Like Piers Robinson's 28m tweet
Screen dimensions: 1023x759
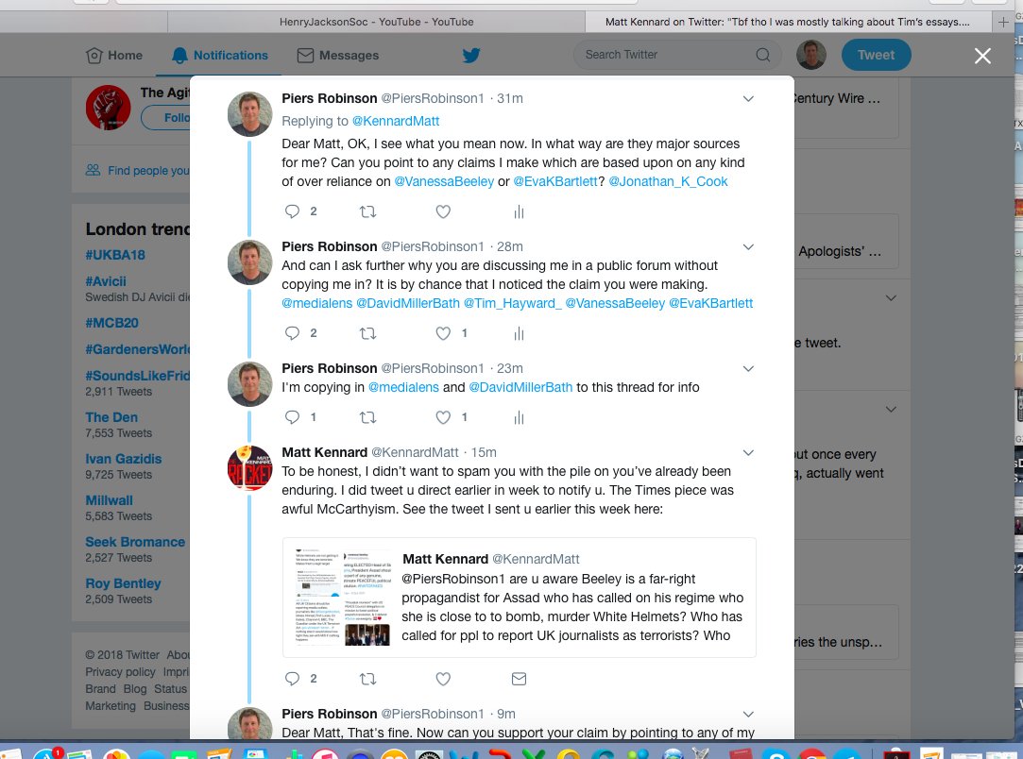click(443, 333)
